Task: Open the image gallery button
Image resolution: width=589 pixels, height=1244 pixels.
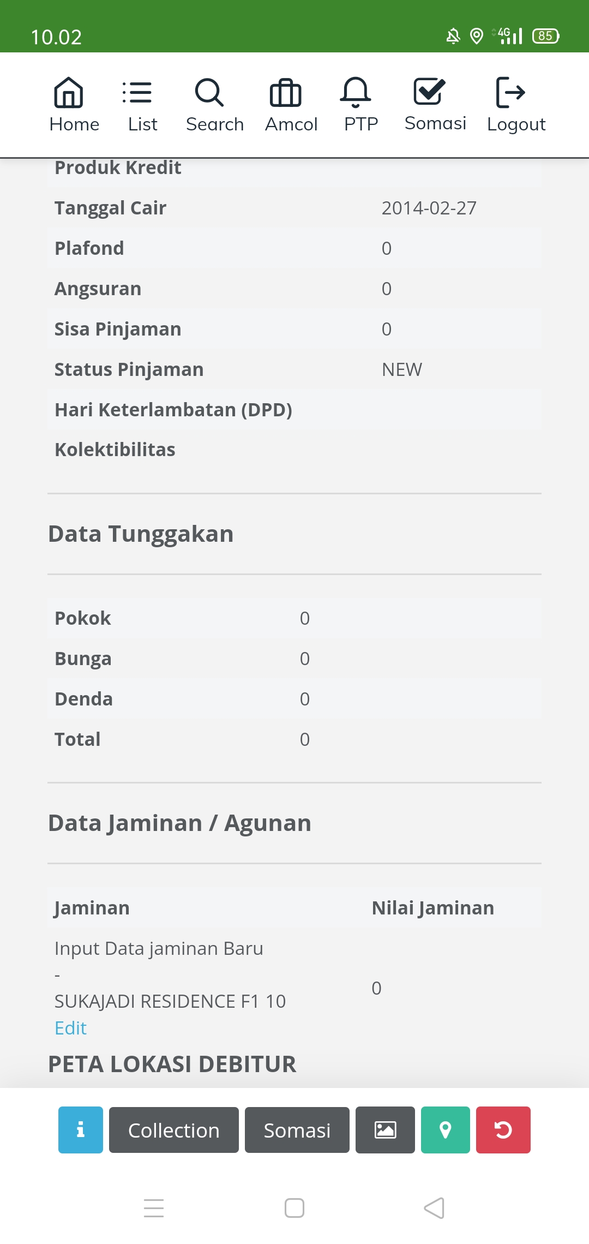Action: pos(385,1130)
